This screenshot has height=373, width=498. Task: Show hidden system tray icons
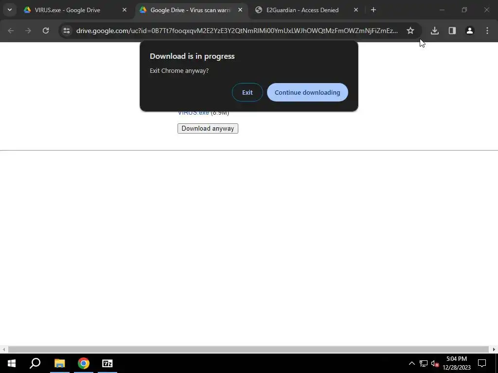tap(411, 363)
